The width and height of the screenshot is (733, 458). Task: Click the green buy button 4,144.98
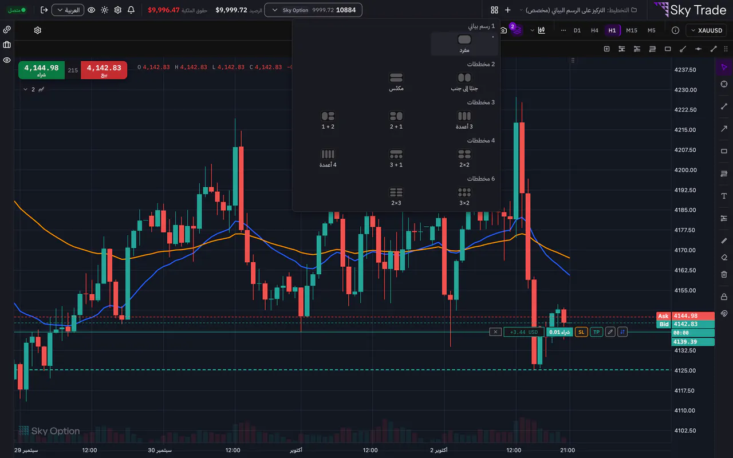coord(41,70)
